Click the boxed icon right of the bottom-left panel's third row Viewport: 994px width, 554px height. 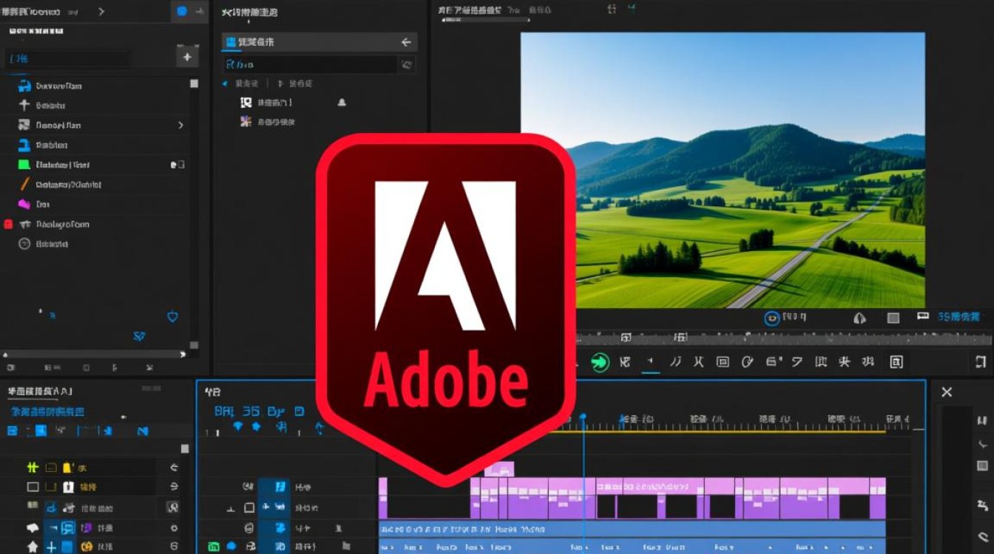[172, 507]
